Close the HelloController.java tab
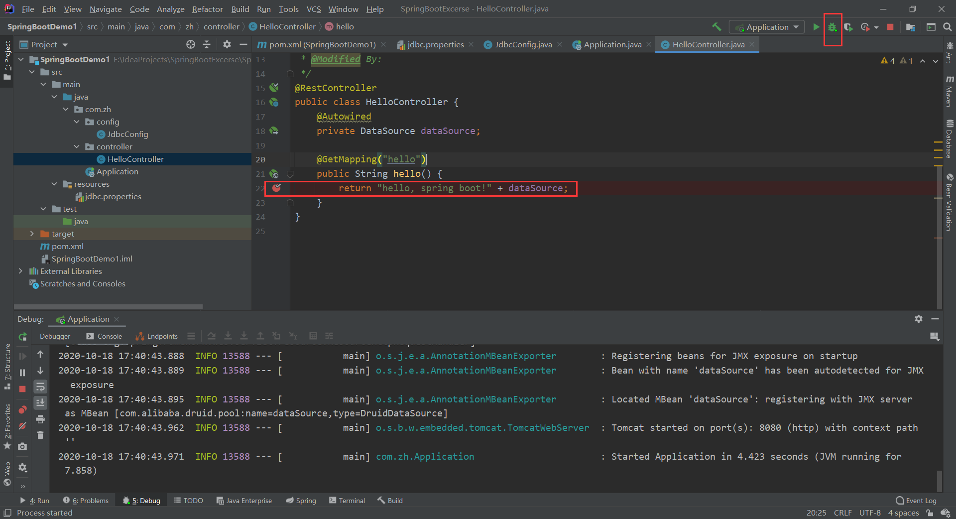Viewport: 956px width, 519px height. coord(752,44)
